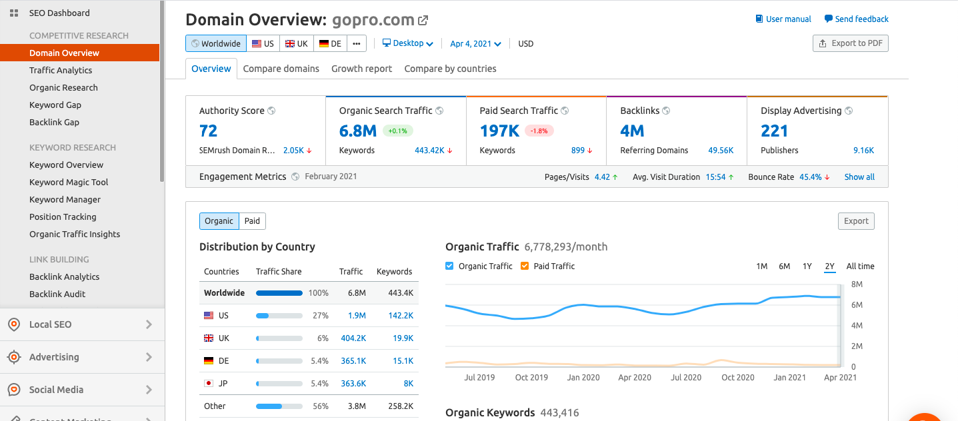Screen dimensions: 958x421
Task: Select the 1M time range
Action: [761, 266]
